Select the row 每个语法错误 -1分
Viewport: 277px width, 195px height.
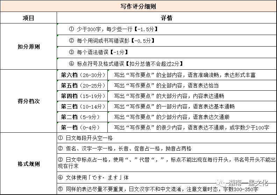tap(166, 52)
